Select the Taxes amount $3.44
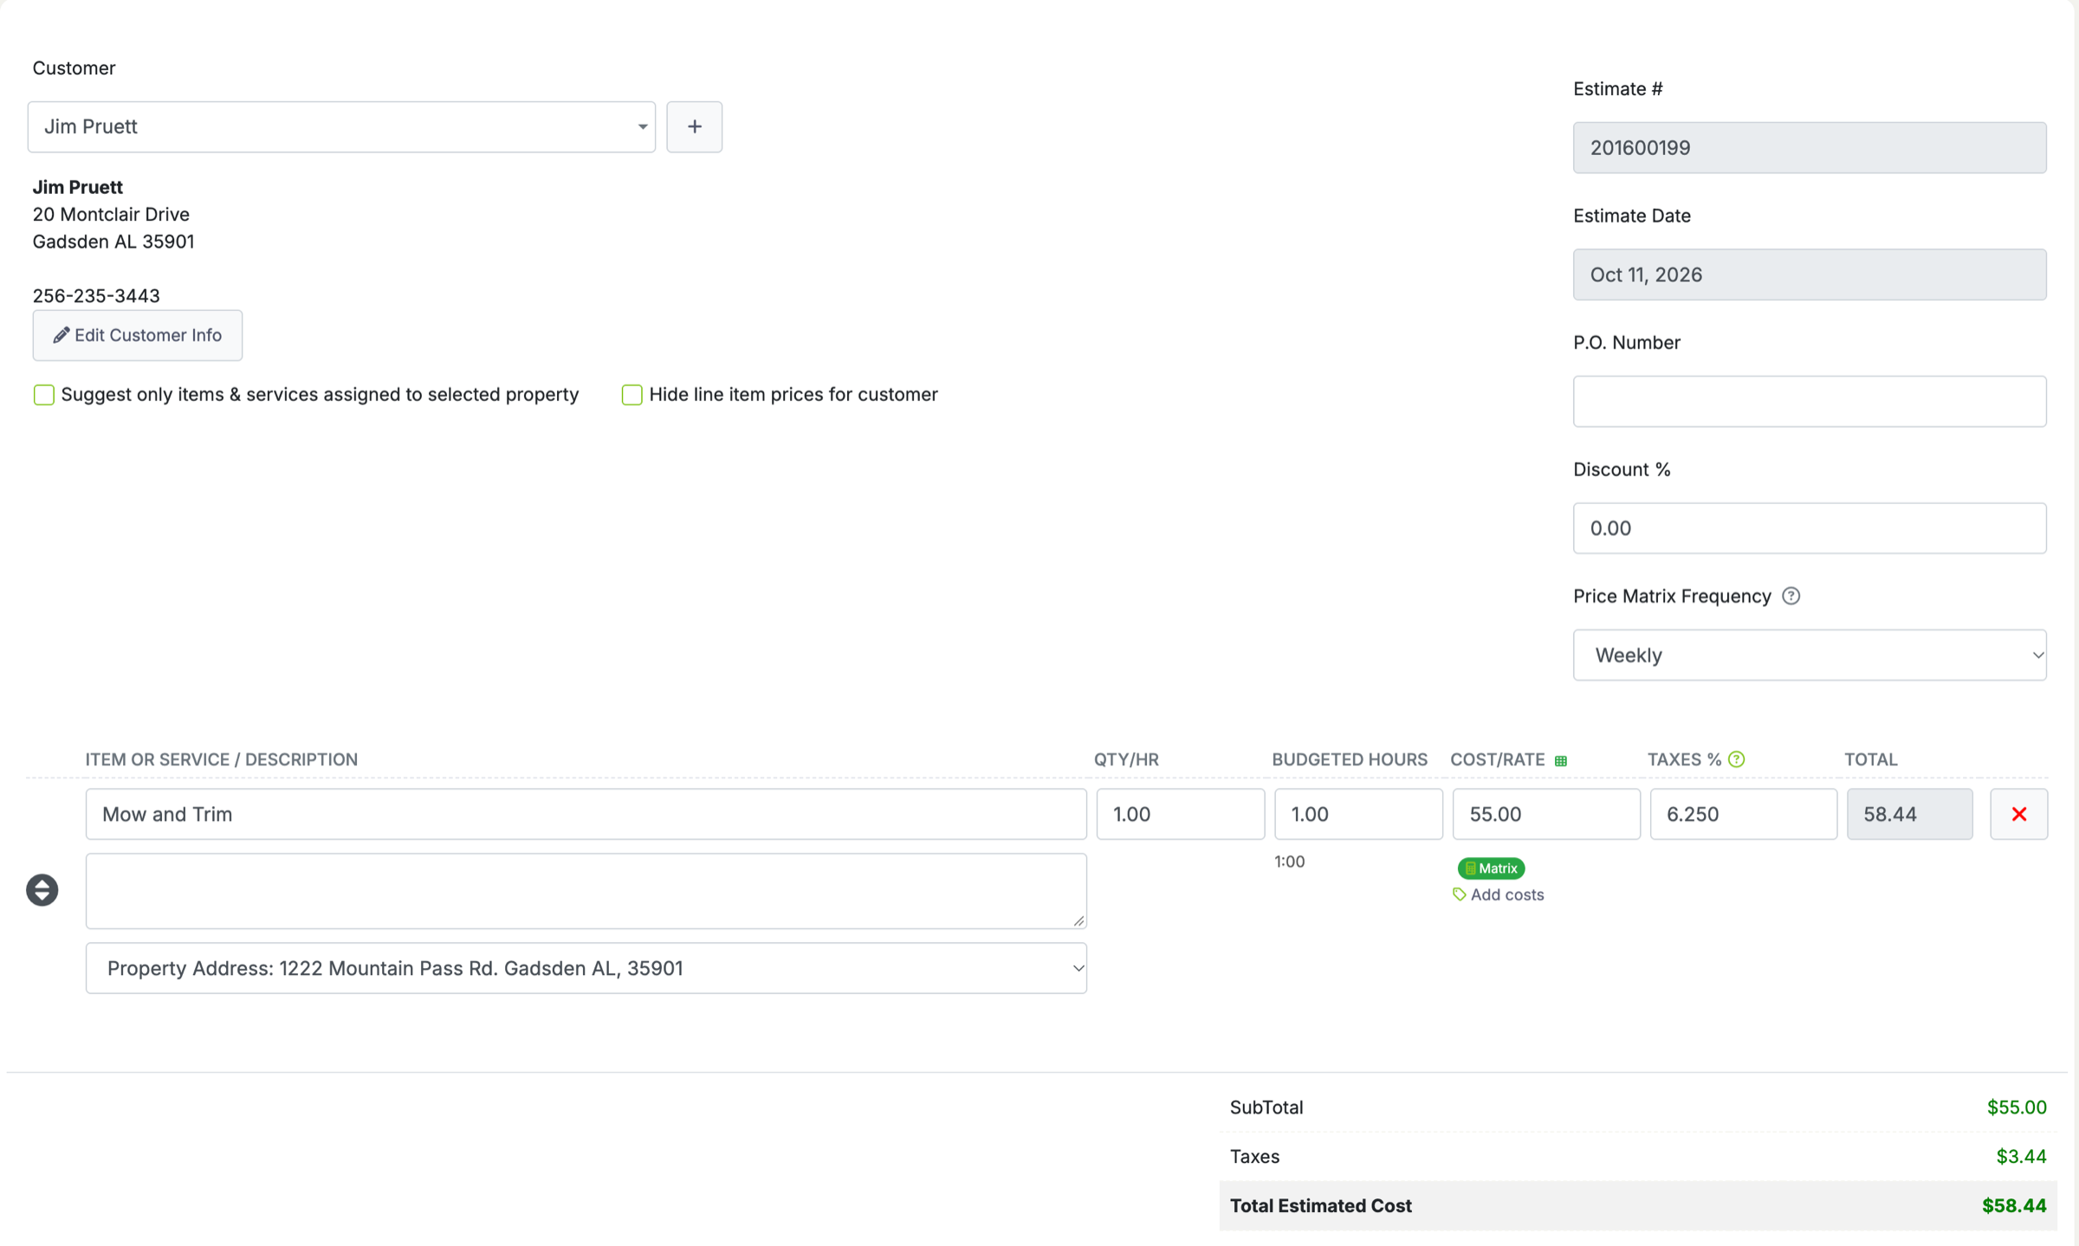The width and height of the screenshot is (2079, 1246). (x=2021, y=1156)
